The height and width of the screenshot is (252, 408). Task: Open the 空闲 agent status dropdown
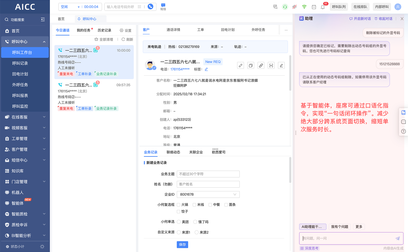[x=70, y=7]
